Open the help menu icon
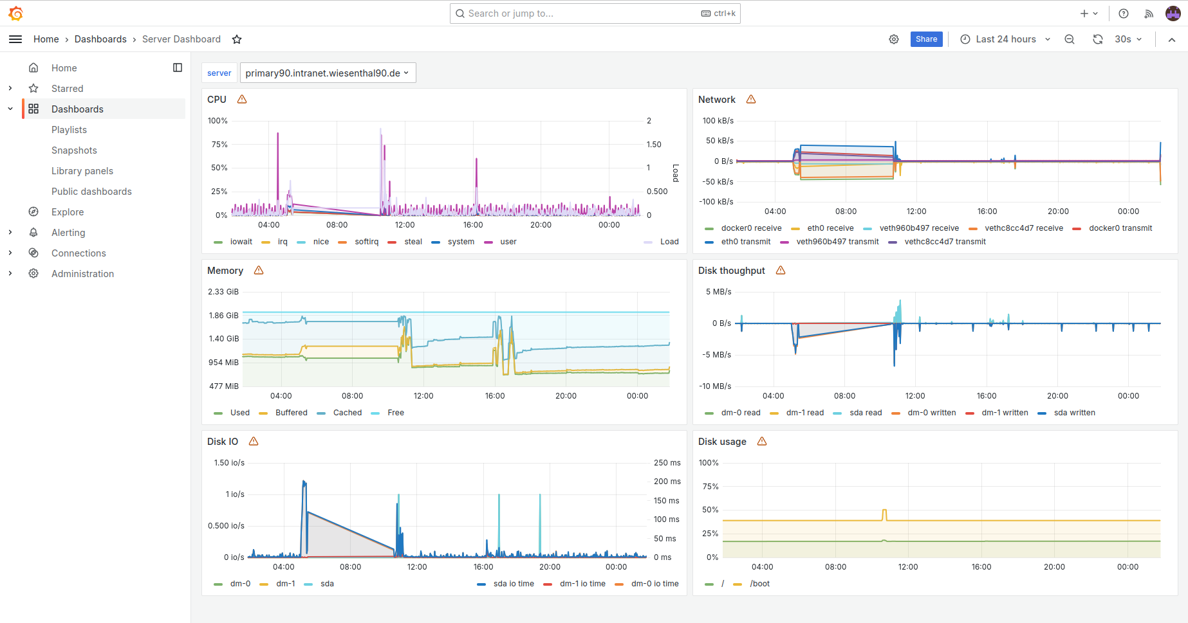1188x623 pixels. pos(1124,14)
